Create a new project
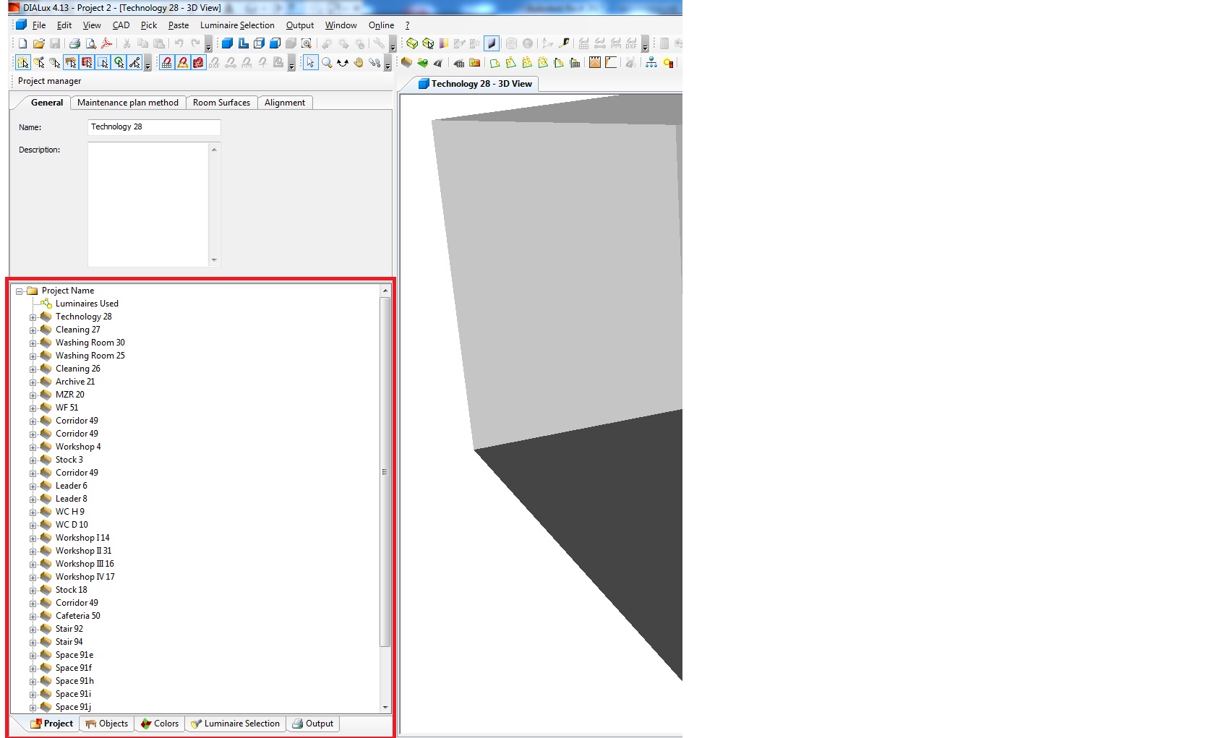Screen dimensions: 1216x738 tap(22, 44)
